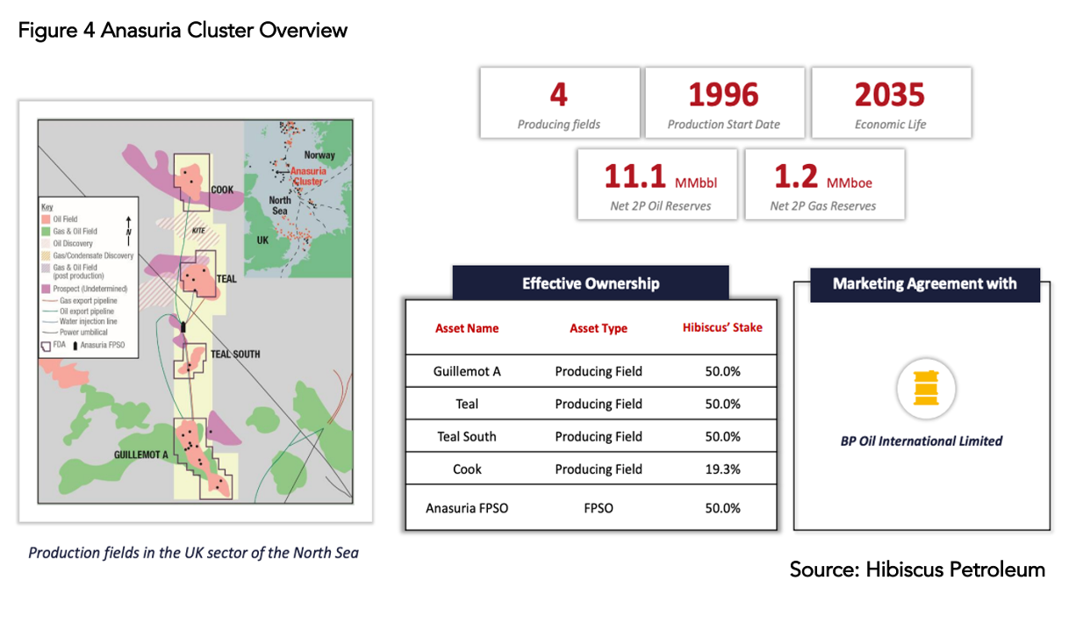
Task: Click the Gas/Condensate Discovery legend entry
Action: pyautogui.click(x=88, y=255)
